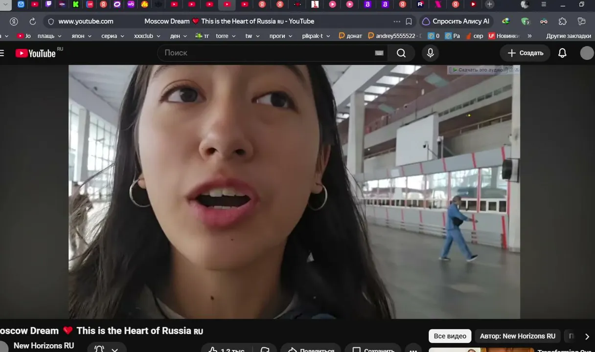
Task: Open the Новинки bookmark
Action: [x=504, y=36]
